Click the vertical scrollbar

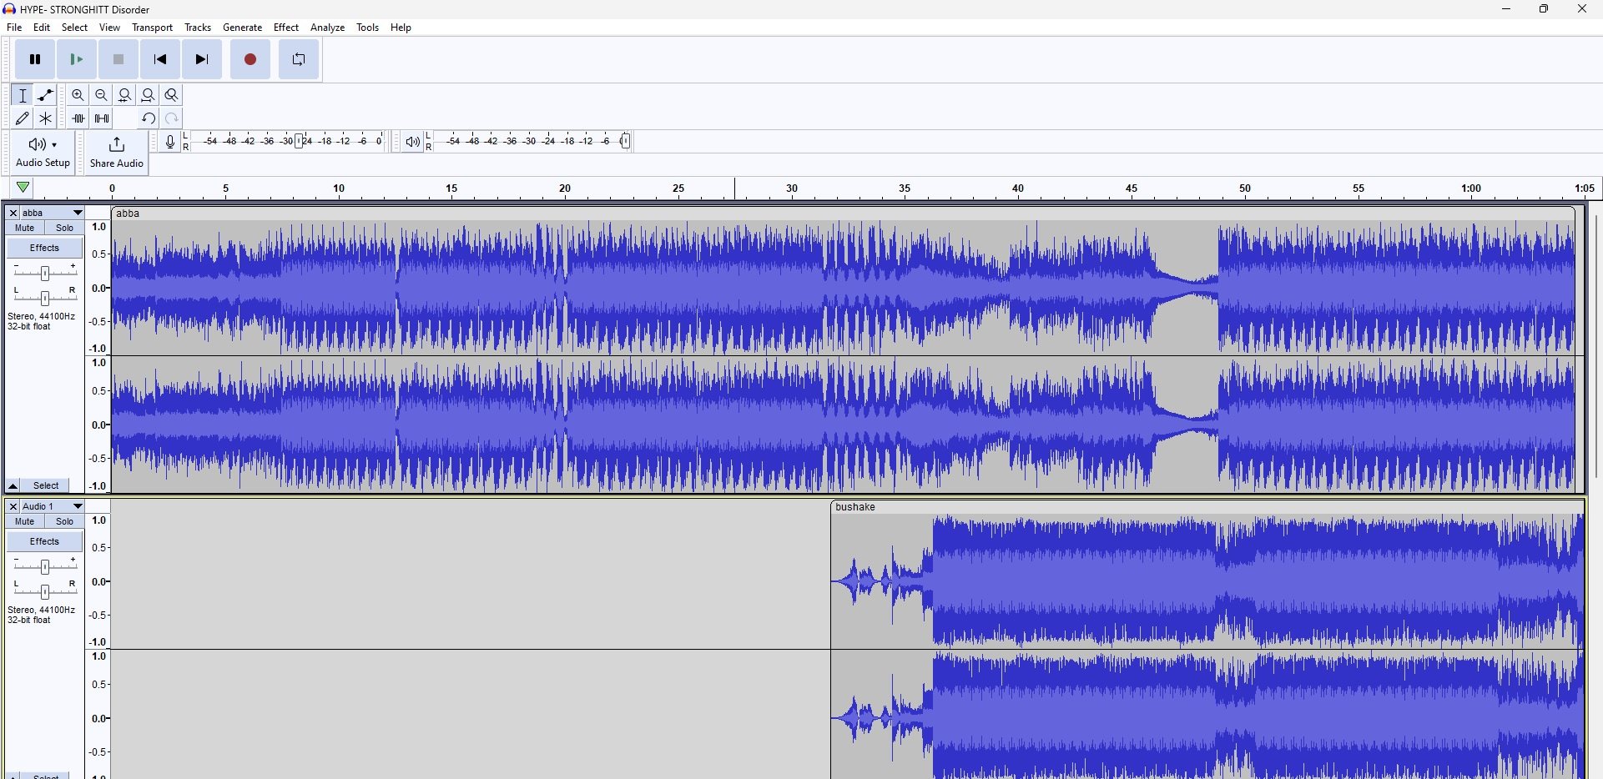tap(1595, 346)
